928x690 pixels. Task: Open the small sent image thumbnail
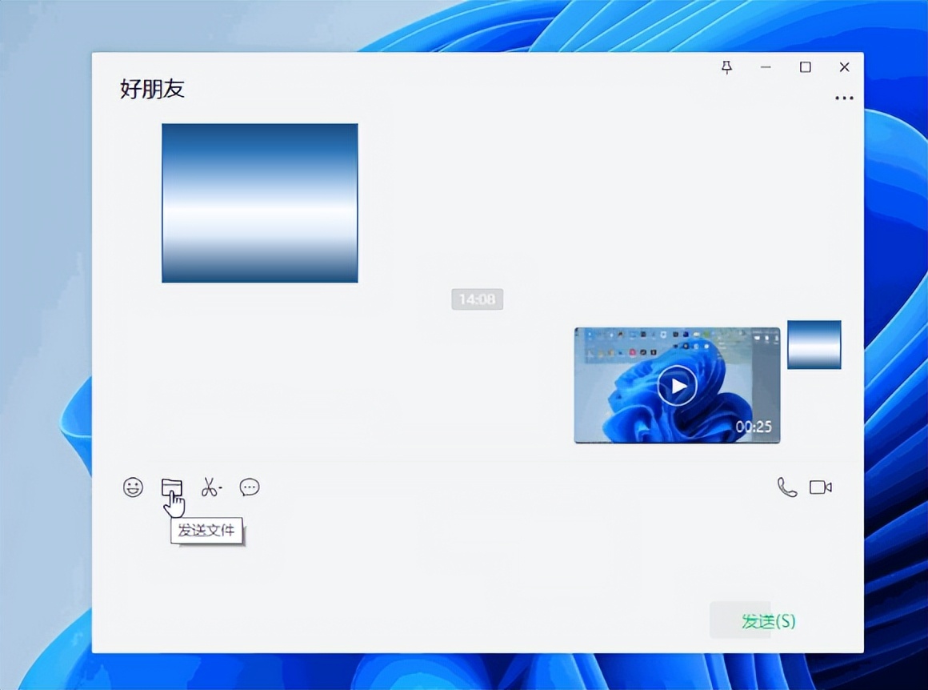point(814,345)
